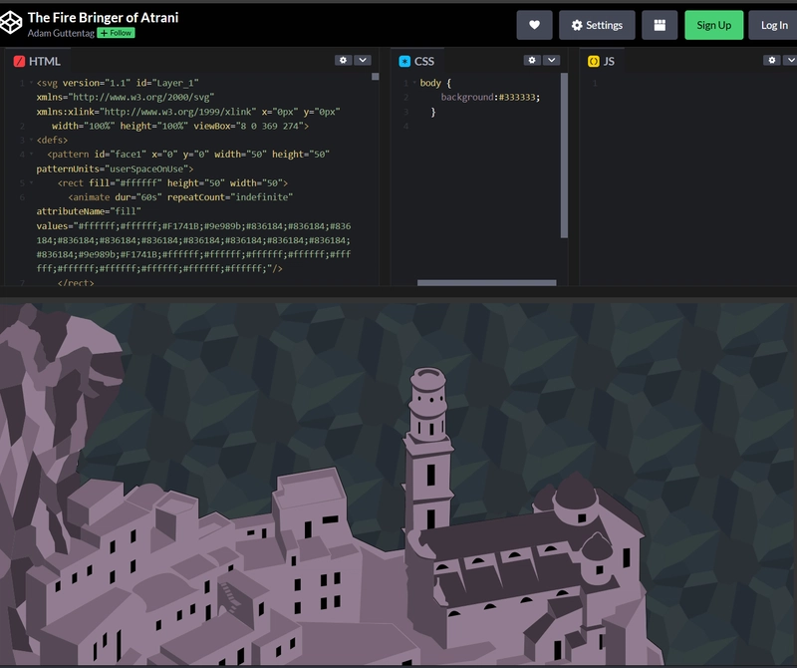Screen dimensions: 797x668
Task: Collapse the defs tag fold arrow
Action: pyautogui.click(x=30, y=141)
